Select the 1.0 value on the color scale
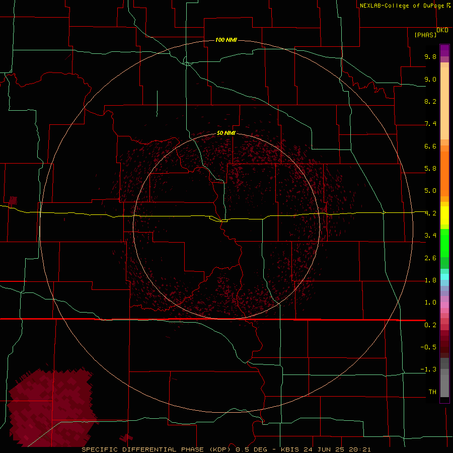 tap(430, 303)
